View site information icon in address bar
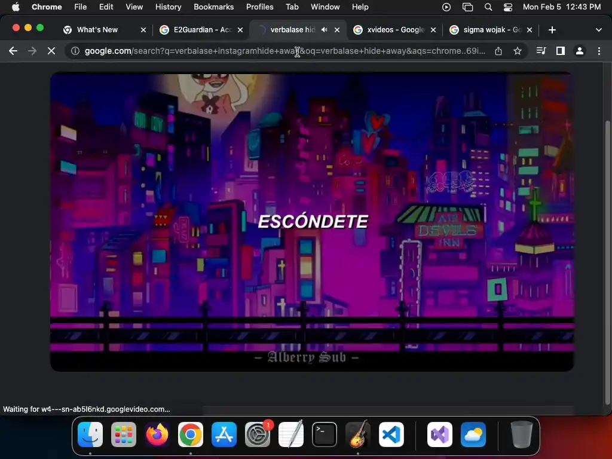This screenshot has width=612, height=459. 75,51
